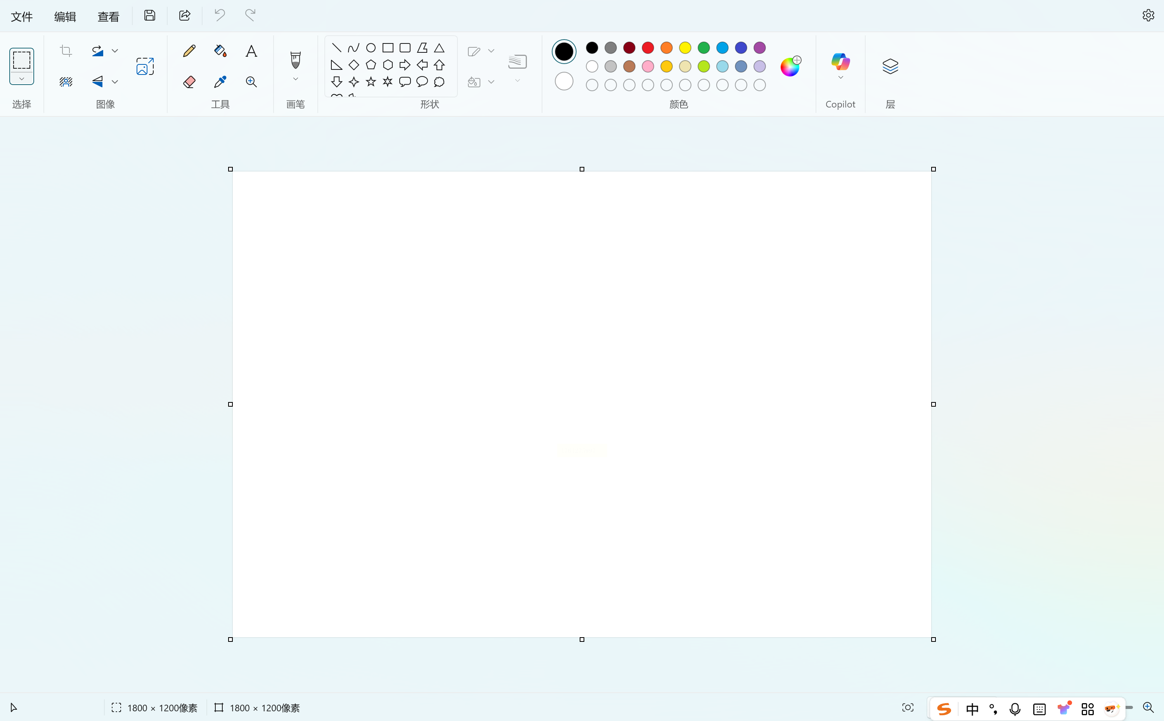This screenshot has height=721, width=1164.
Task: Select the Fill bucket tool
Action: (220, 51)
